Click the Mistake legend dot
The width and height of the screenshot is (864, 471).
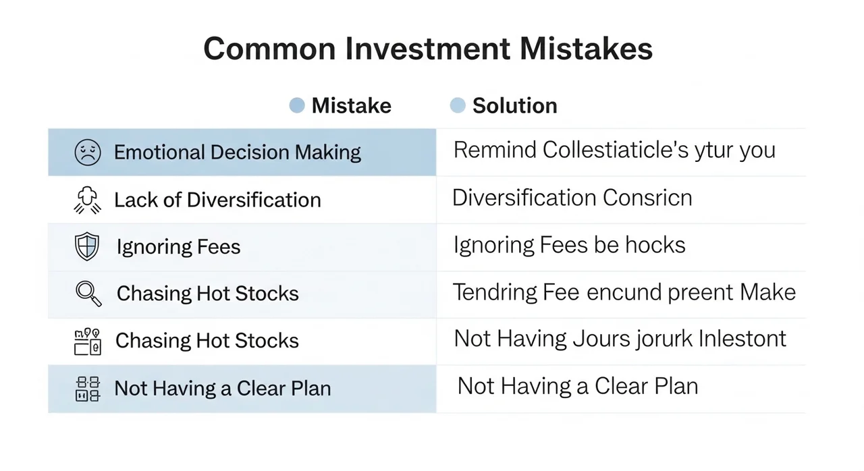(297, 106)
